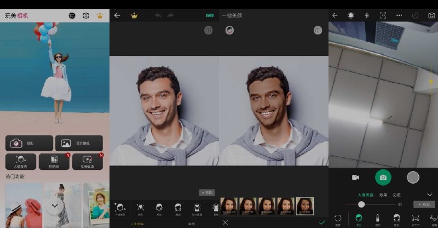This screenshot has height=228, width=438.
Task: Open settings gear on home screen
Action: (86, 16)
